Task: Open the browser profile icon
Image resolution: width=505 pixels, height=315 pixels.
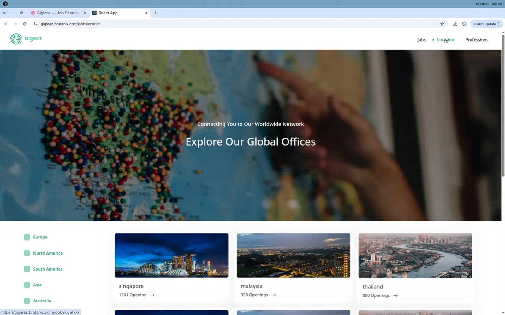Action: tap(465, 24)
